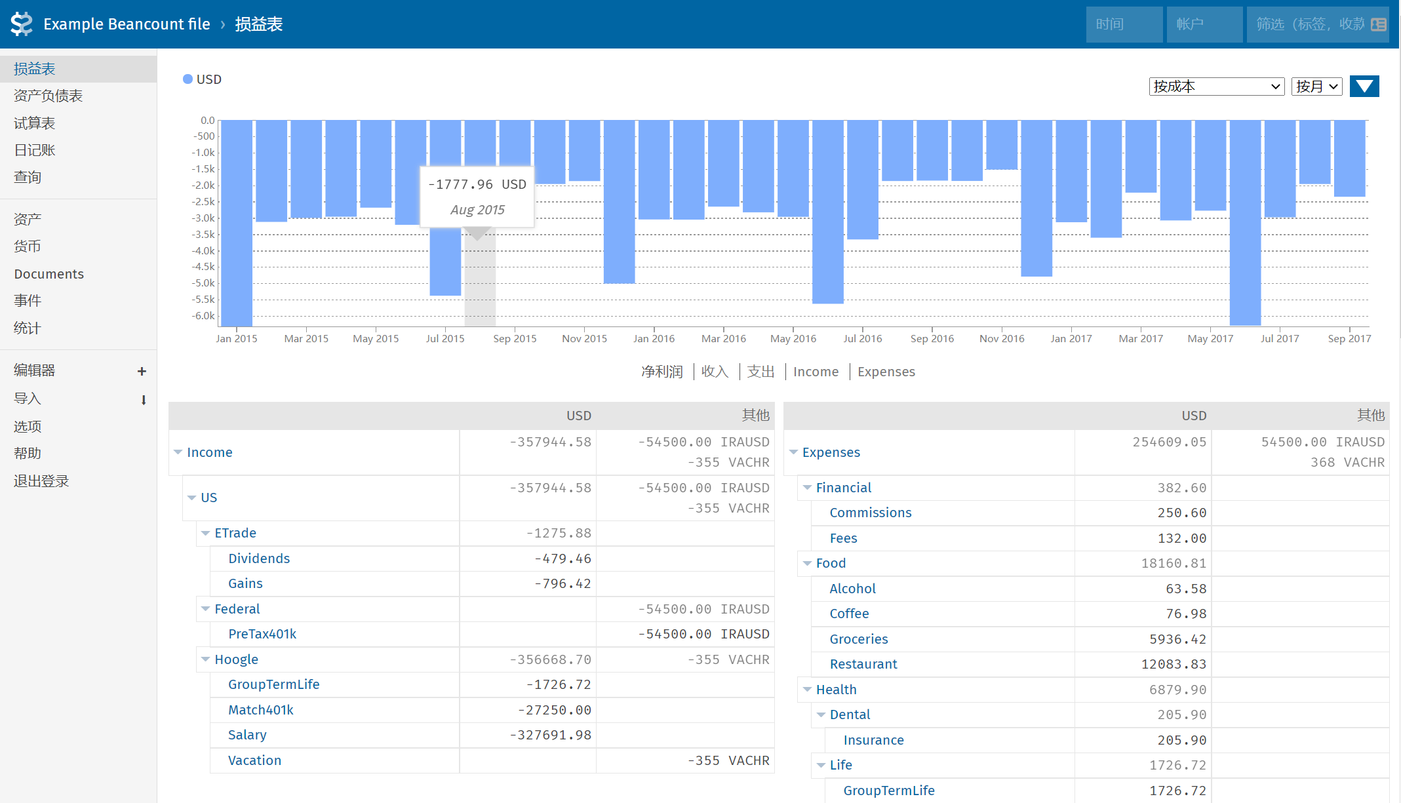Click Restaurant value 12083.83

1174,664
